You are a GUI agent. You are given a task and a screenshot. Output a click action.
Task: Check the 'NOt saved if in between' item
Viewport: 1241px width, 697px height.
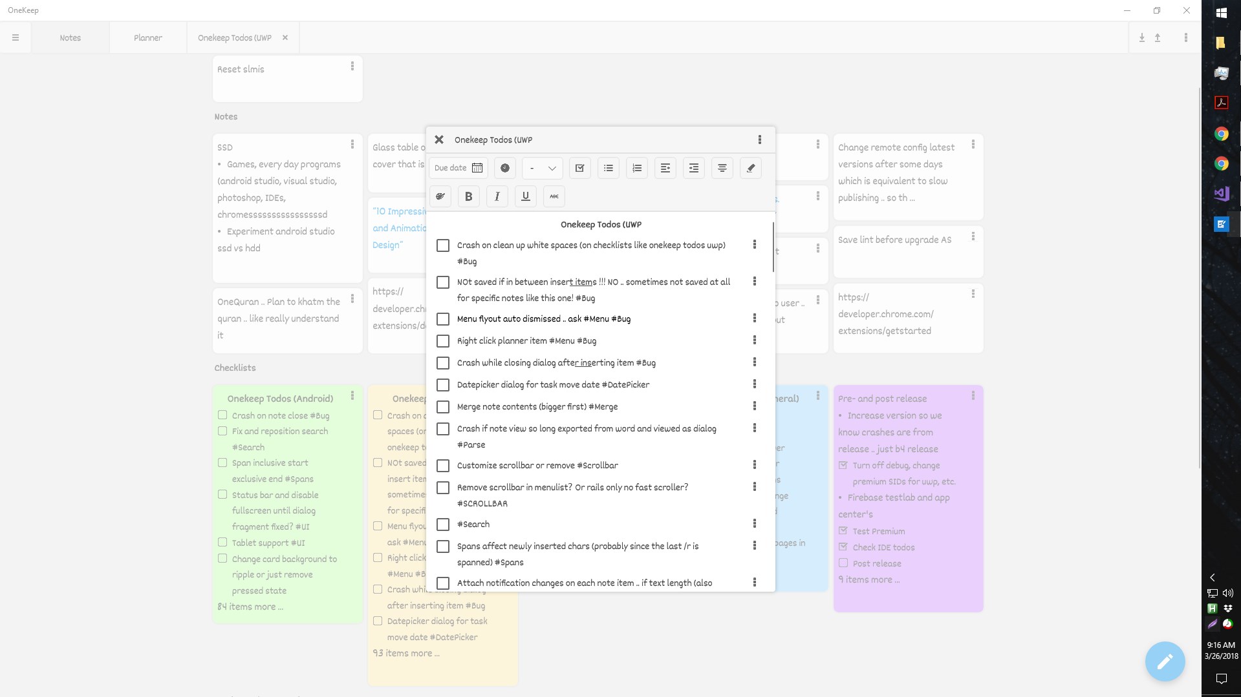(x=443, y=282)
